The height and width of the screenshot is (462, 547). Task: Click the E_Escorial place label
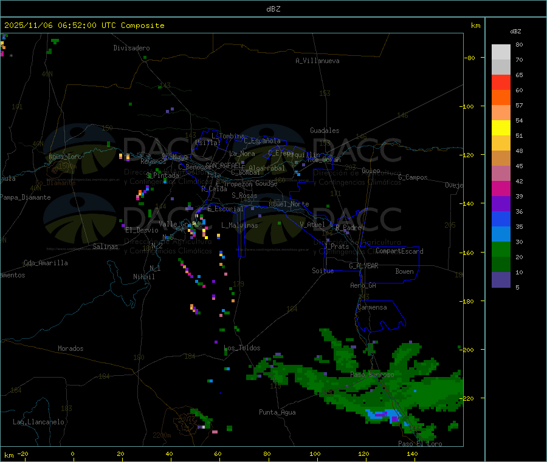point(225,209)
